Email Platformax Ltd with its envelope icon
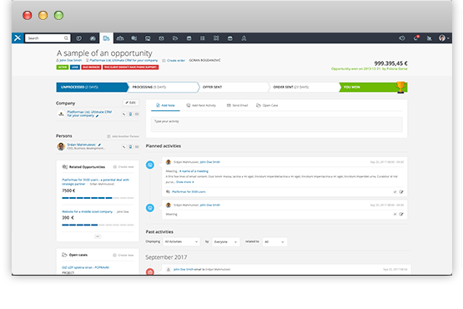Viewport: 463px width, 309px height. [137, 114]
